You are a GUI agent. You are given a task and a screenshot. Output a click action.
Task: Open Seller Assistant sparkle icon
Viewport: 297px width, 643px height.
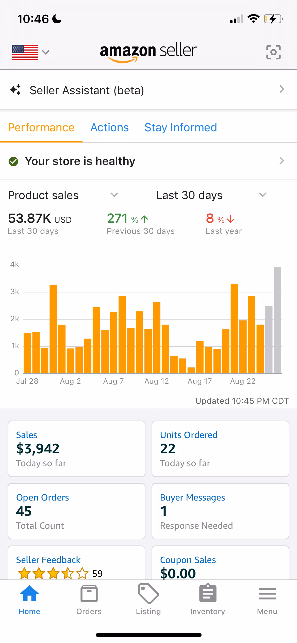point(15,90)
